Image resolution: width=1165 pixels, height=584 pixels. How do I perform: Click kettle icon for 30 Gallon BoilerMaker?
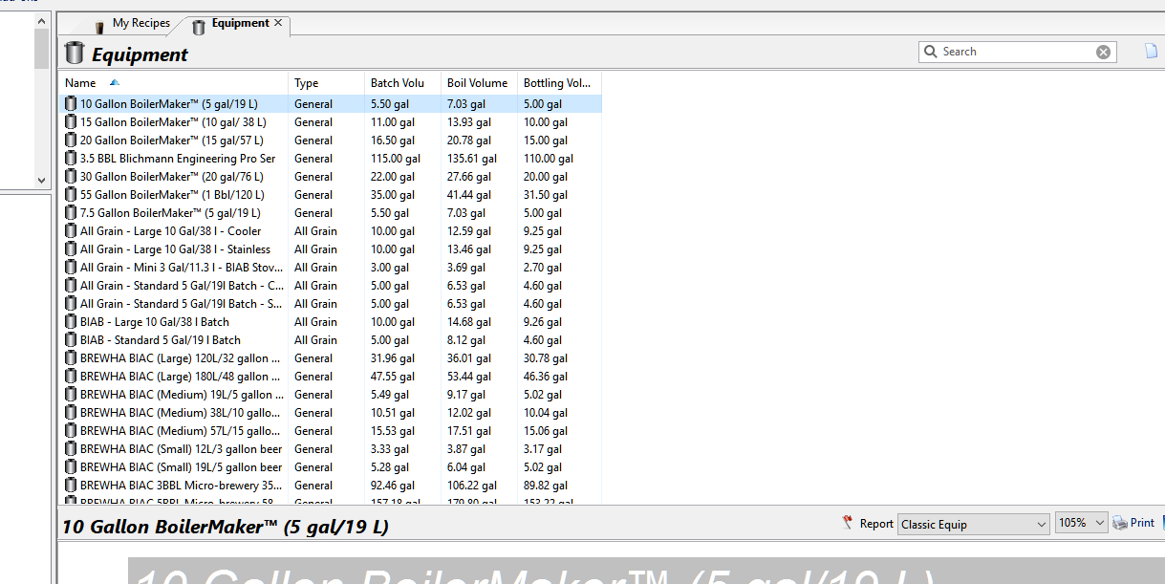click(x=71, y=177)
